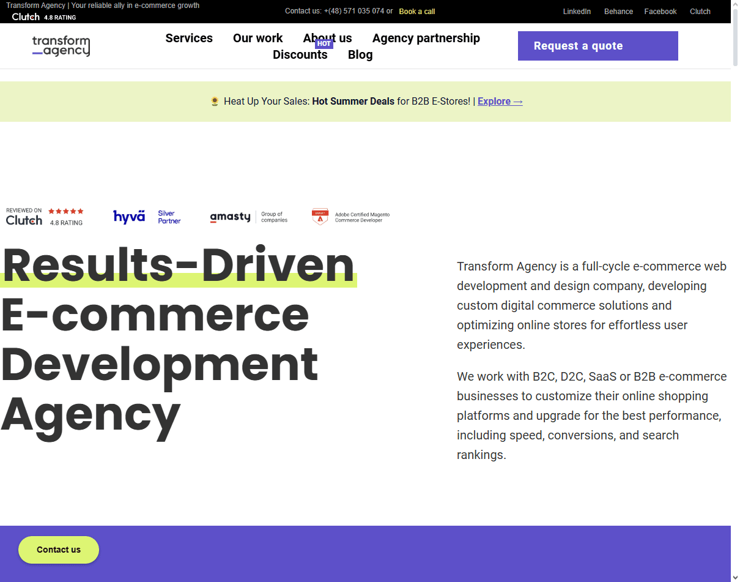Screen dimensions: 740x582
Task: Open the LinkedIn link in top bar
Action: tap(577, 12)
